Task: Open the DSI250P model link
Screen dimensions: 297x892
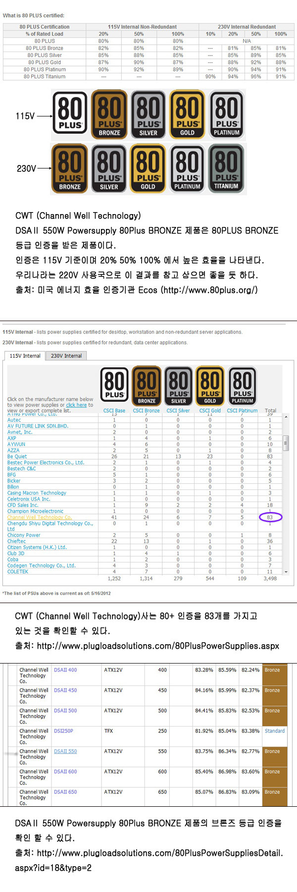Action: (x=63, y=730)
